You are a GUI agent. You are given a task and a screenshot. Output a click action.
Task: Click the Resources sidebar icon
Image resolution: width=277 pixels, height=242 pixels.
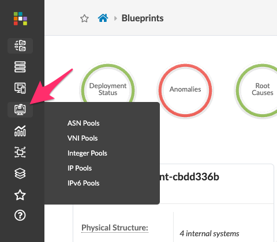pos(20,109)
